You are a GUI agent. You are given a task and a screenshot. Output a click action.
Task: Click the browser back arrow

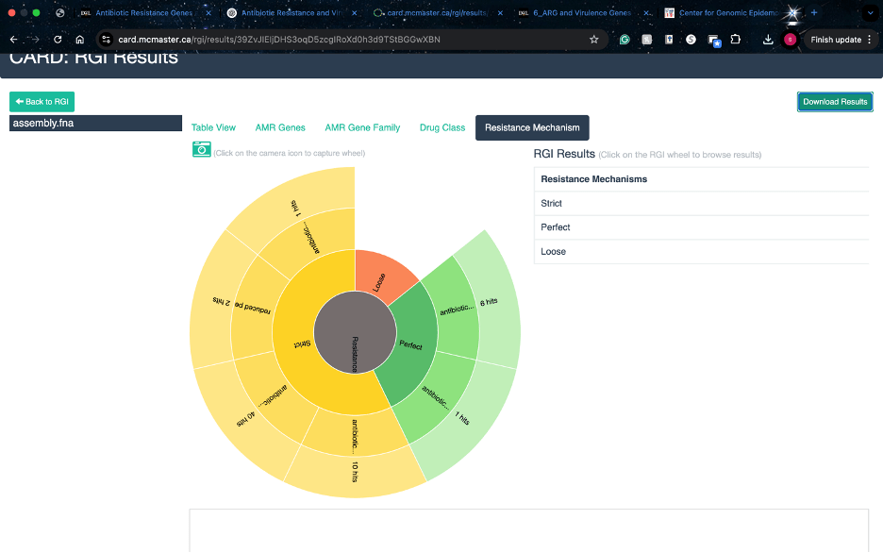(13, 40)
